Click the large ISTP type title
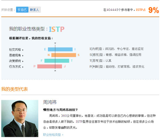The height and width of the screenshot is (139, 161). 57,29
